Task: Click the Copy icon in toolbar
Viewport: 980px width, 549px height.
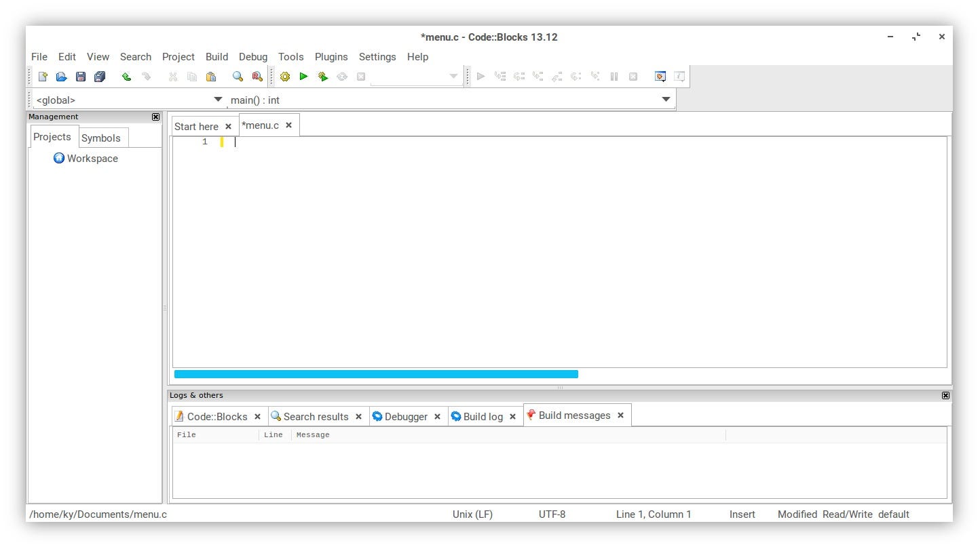Action: (x=192, y=77)
